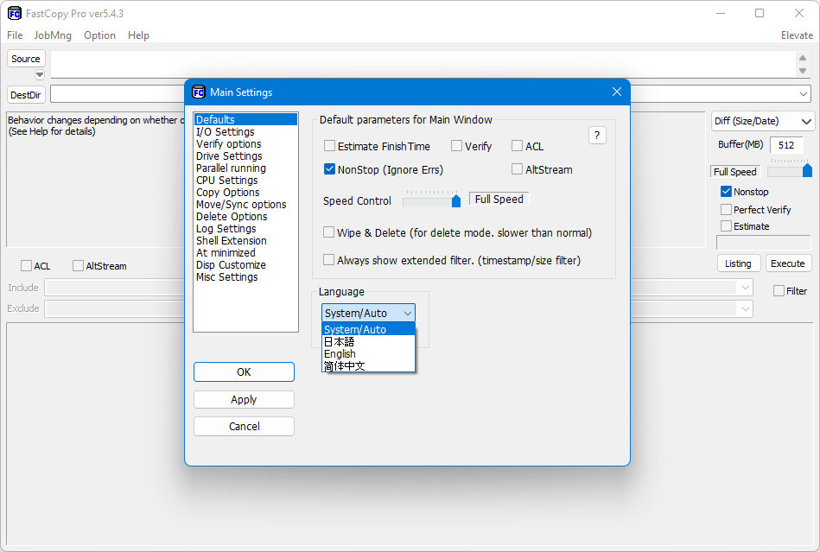Open the File menu
This screenshot has height=552, width=820.
click(x=15, y=35)
